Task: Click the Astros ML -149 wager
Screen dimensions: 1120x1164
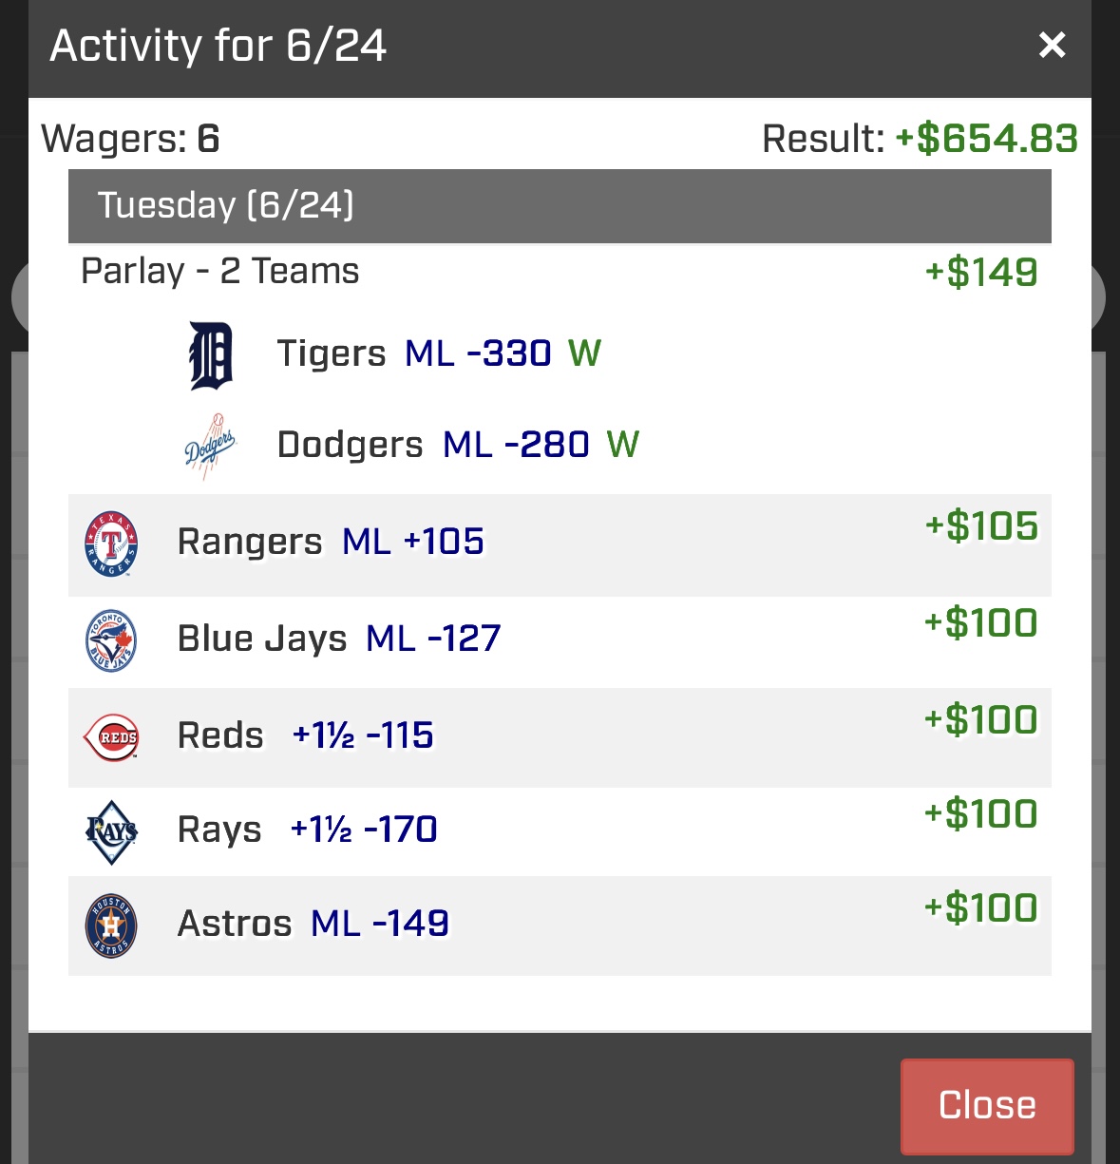Action: click(x=560, y=925)
